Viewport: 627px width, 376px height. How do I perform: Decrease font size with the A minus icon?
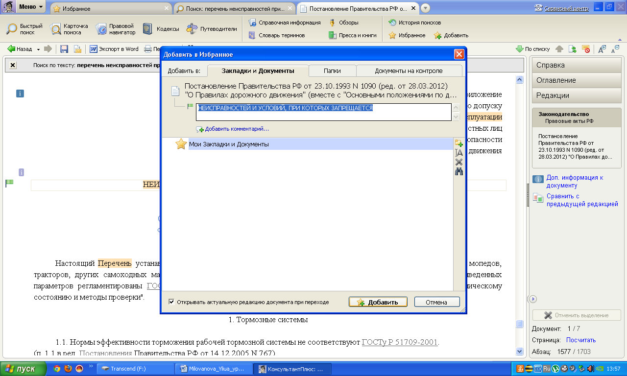coord(615,49)
